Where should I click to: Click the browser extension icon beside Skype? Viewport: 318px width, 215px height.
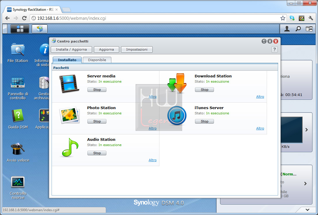coord(301,18)
